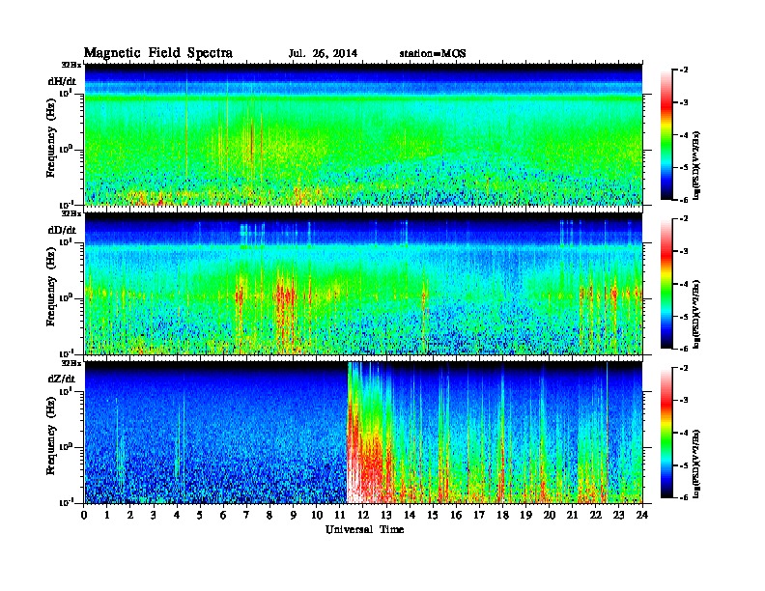Click hour "6" on the time axis
Viewport: 765px width, 591px height.
[223, 515]
